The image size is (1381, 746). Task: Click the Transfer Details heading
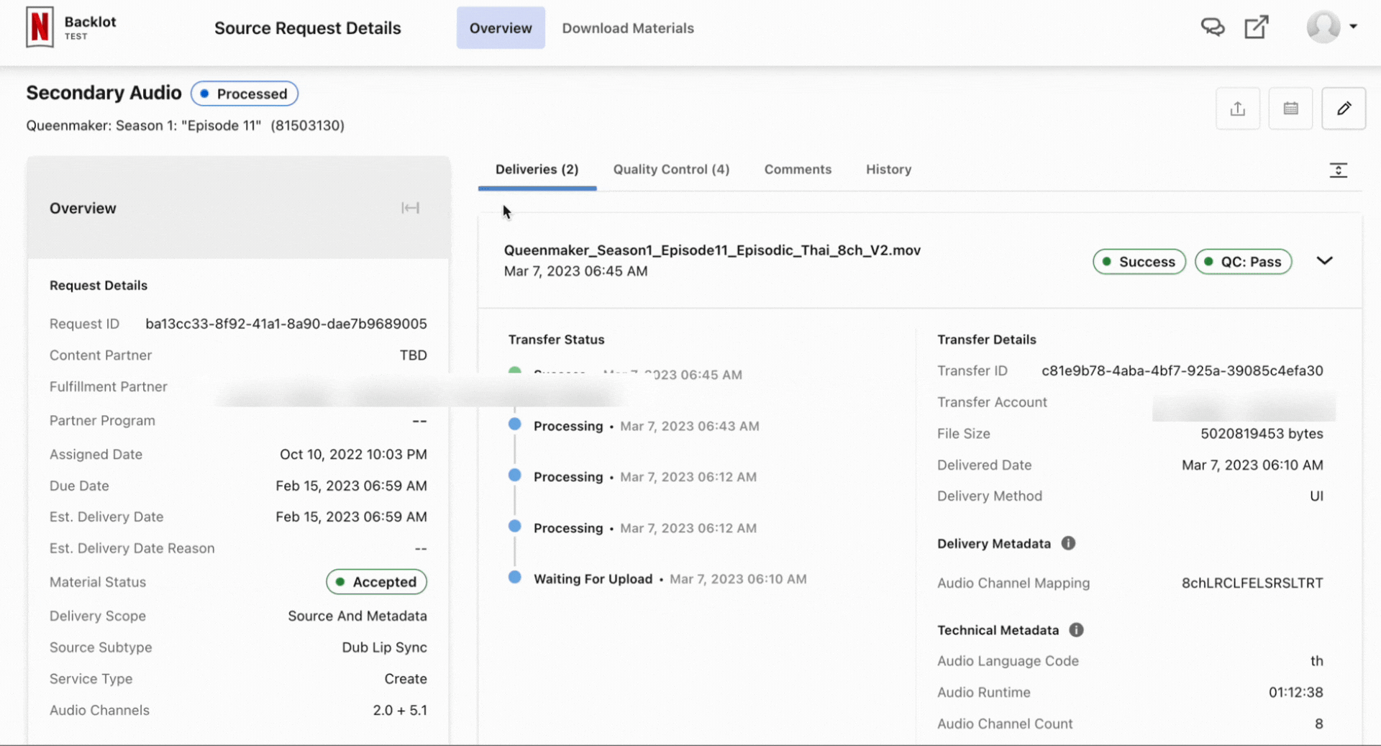[986, 340]
